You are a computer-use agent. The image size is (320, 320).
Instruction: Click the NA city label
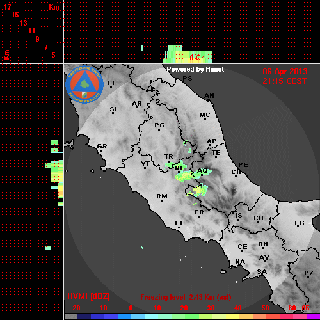(x=240, y=262)
